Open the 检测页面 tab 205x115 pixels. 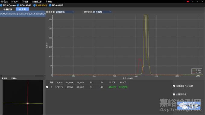pos(8,9)
